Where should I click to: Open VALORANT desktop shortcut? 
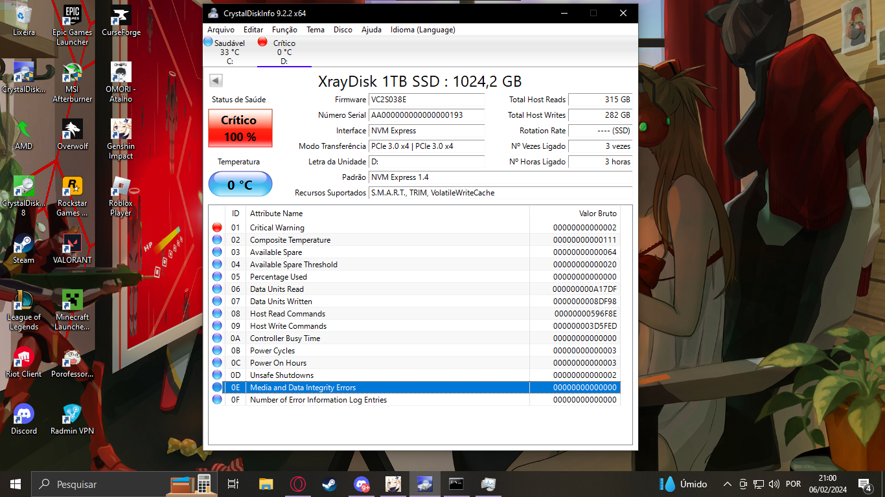tap(72, 248)
